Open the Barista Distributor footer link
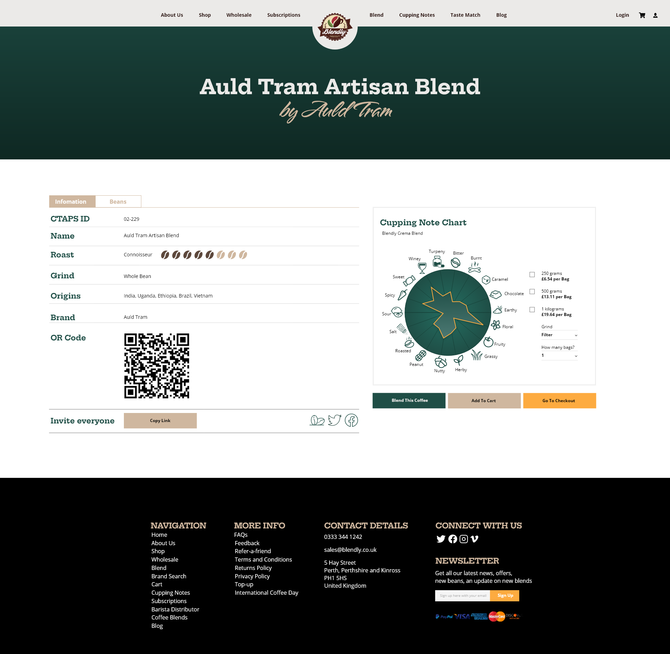 point(175,609)
